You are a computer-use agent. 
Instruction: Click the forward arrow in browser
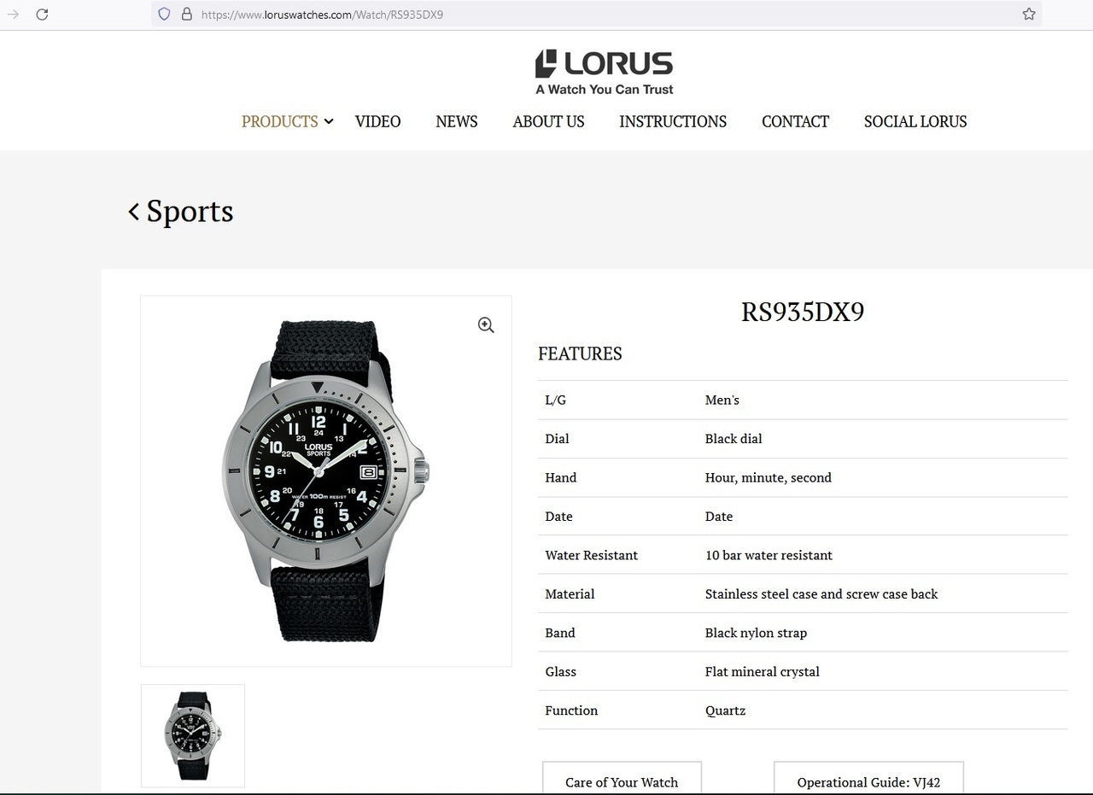coord(13,14)
